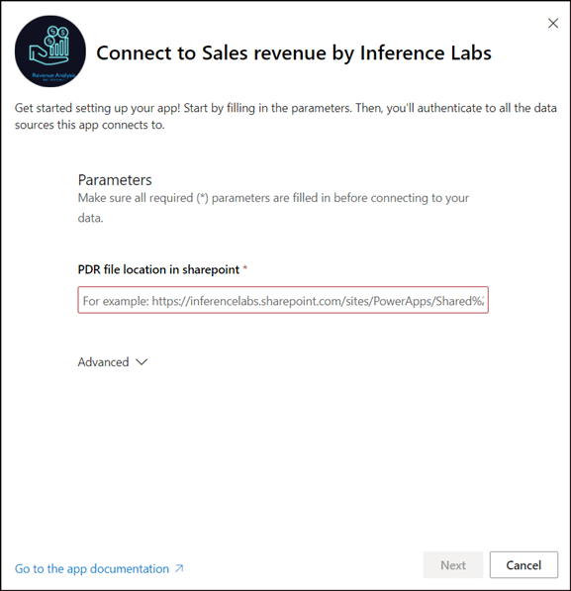Click the red required asterisk marker

click(x=245, y=268)
